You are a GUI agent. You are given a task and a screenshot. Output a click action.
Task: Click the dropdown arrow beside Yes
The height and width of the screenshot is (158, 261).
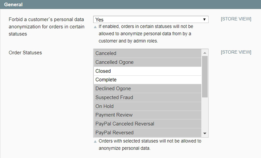205,19
